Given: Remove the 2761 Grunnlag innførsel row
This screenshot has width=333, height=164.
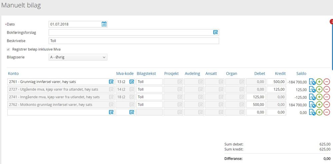Looking at the screenshot, I should coord(327,82).
